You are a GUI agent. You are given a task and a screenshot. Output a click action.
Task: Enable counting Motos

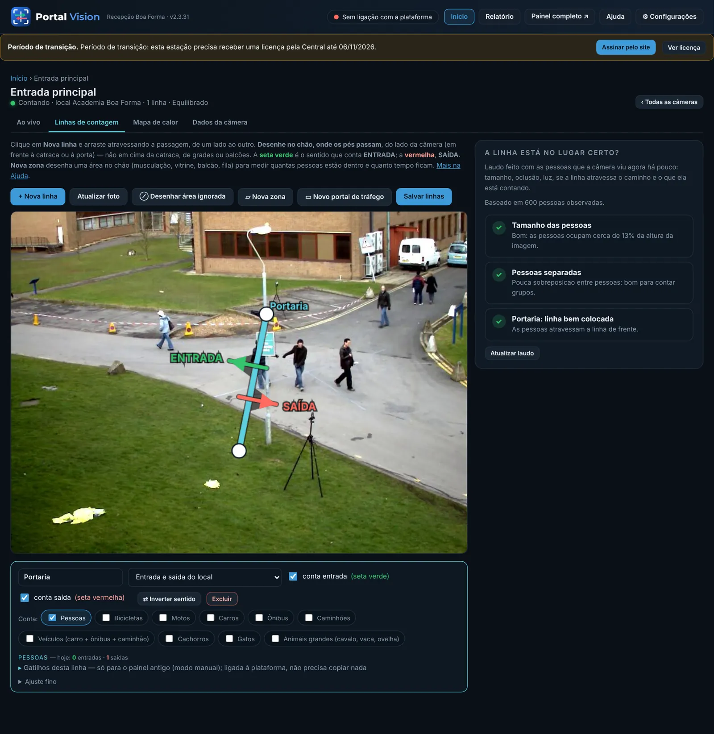point(163,618)
